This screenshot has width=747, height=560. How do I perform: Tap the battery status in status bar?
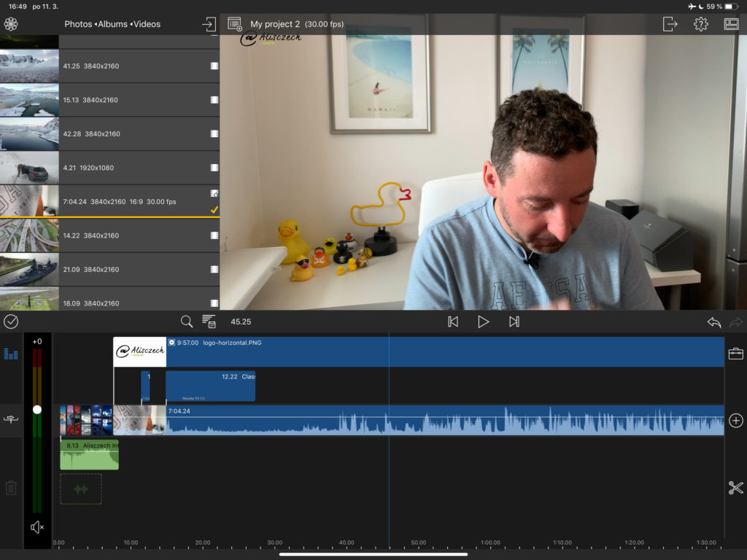[x=731, y=7]
